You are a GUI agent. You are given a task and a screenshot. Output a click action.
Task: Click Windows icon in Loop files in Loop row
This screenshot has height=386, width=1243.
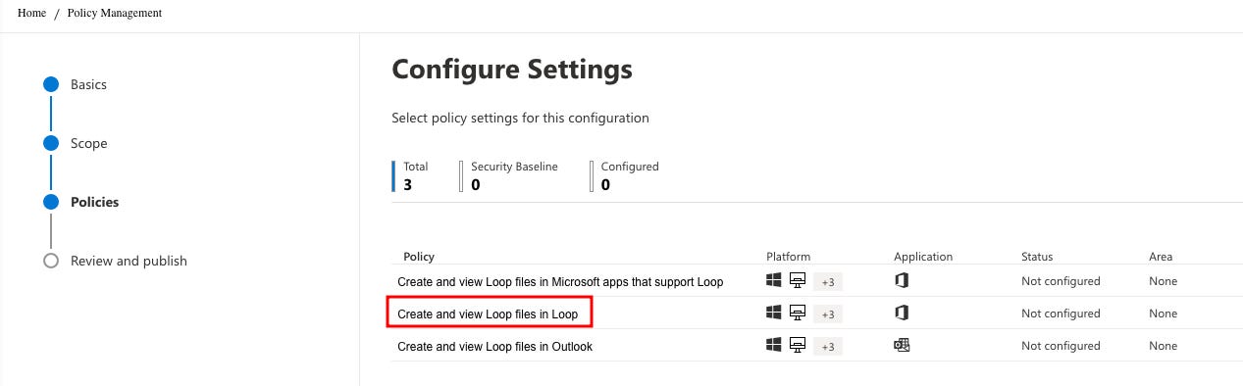click(773, 313)
